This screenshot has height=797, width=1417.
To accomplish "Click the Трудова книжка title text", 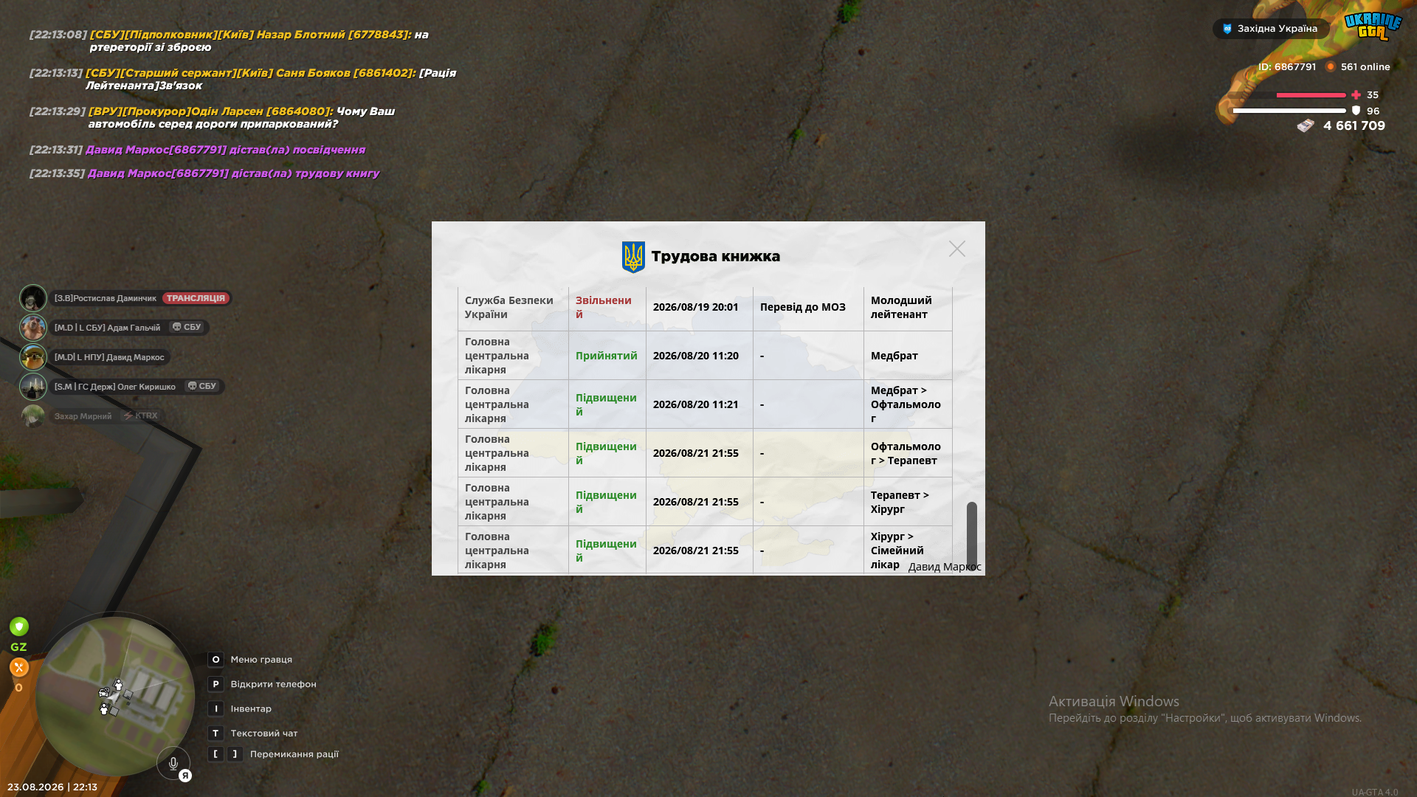I will (x=715, y=257).
